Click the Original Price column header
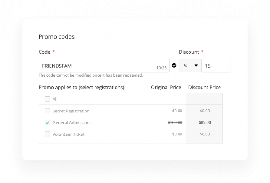This screenshot has width=270, height=183. tap(166, 88)
